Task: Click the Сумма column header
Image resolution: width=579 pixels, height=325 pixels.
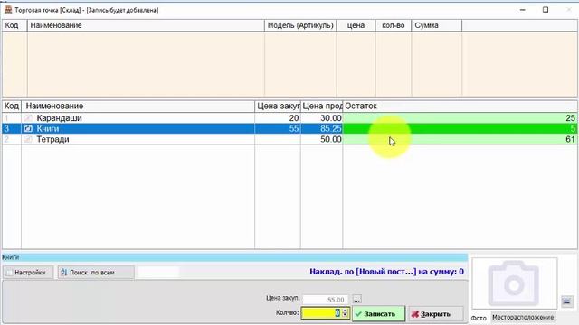Action: click(436, 25)
